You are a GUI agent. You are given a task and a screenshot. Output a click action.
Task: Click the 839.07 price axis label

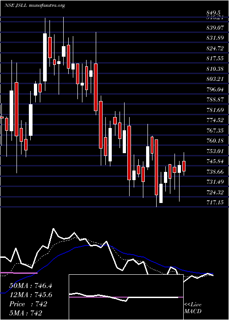[215, 28]
